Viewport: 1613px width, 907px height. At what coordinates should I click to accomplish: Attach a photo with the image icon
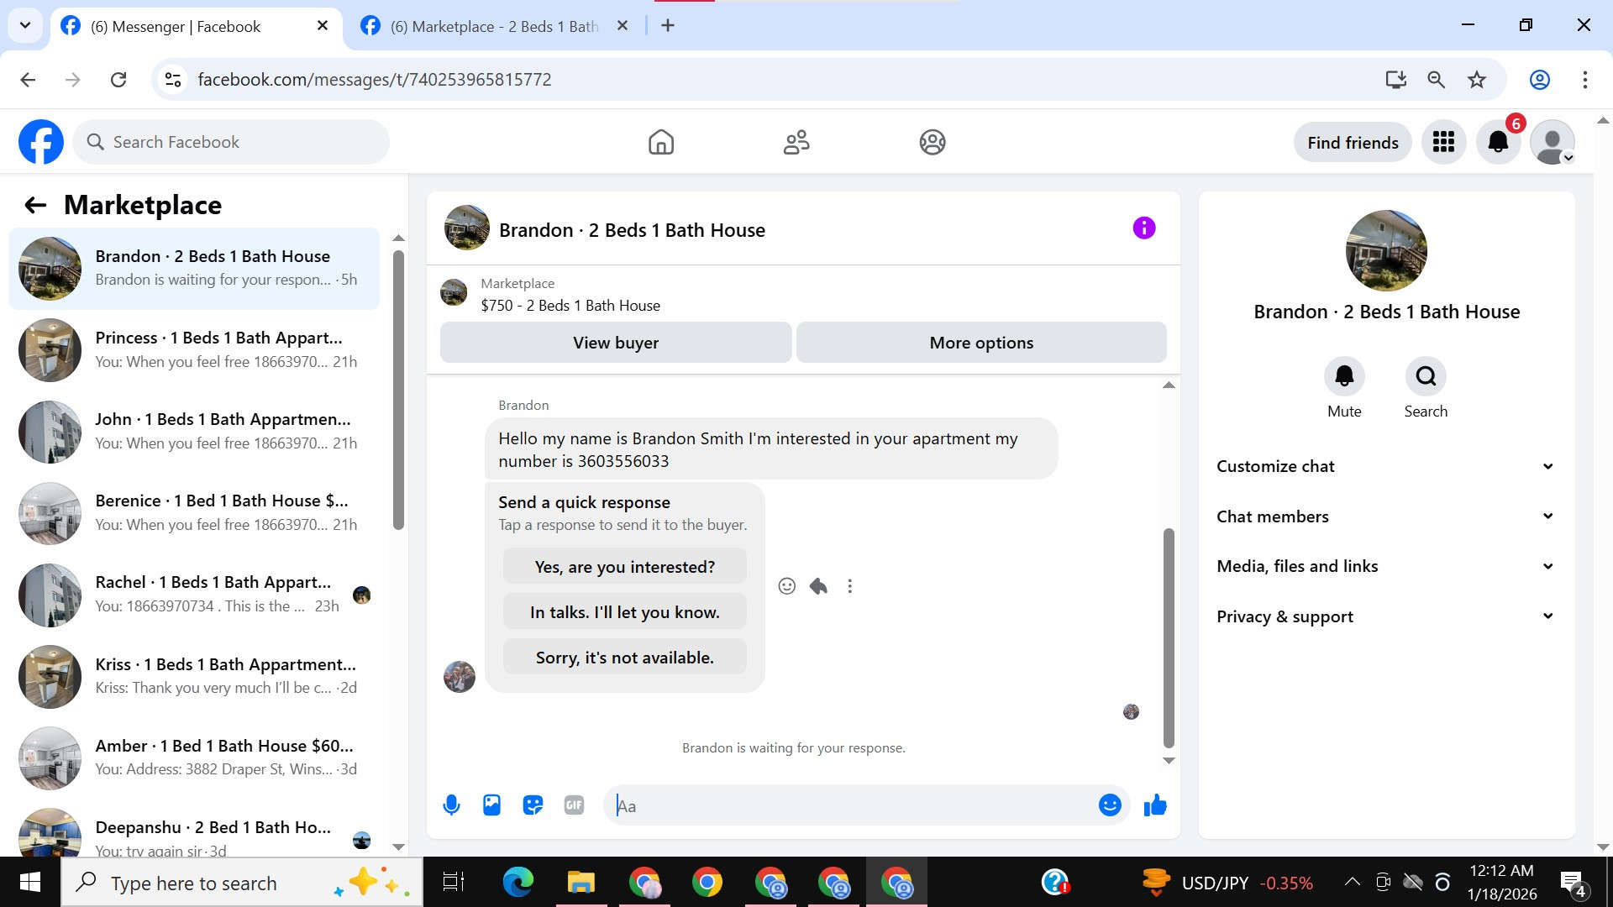pyautogui.click(x=491, y=805)
